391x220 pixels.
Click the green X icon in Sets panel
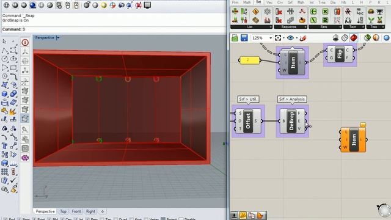pyautogui.click(x=325, y=12)
